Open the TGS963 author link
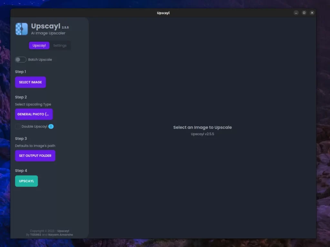330x247 pixels. (x=35, y=234)
